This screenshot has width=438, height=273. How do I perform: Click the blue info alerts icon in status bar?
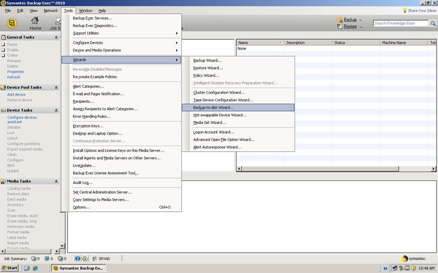[x=78, y=258]
